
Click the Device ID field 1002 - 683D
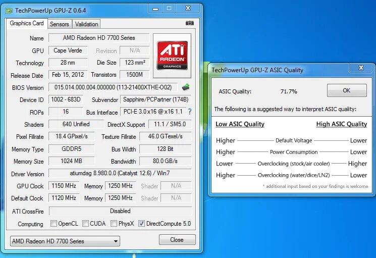(x=66, y=99)
